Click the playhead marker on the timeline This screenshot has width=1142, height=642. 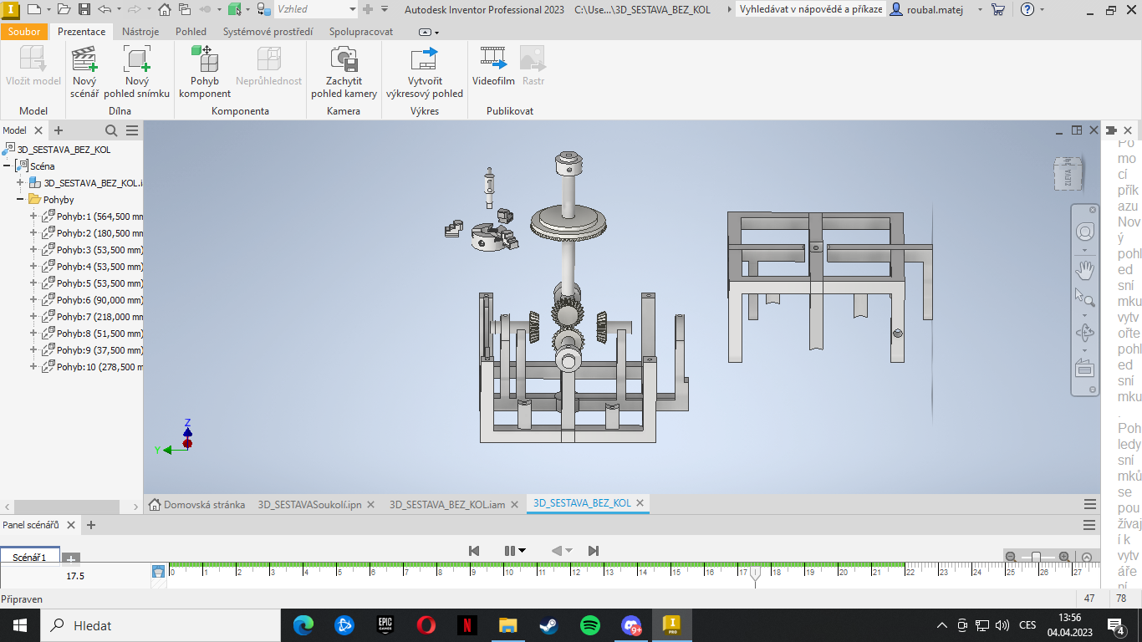tap(755, 575)
